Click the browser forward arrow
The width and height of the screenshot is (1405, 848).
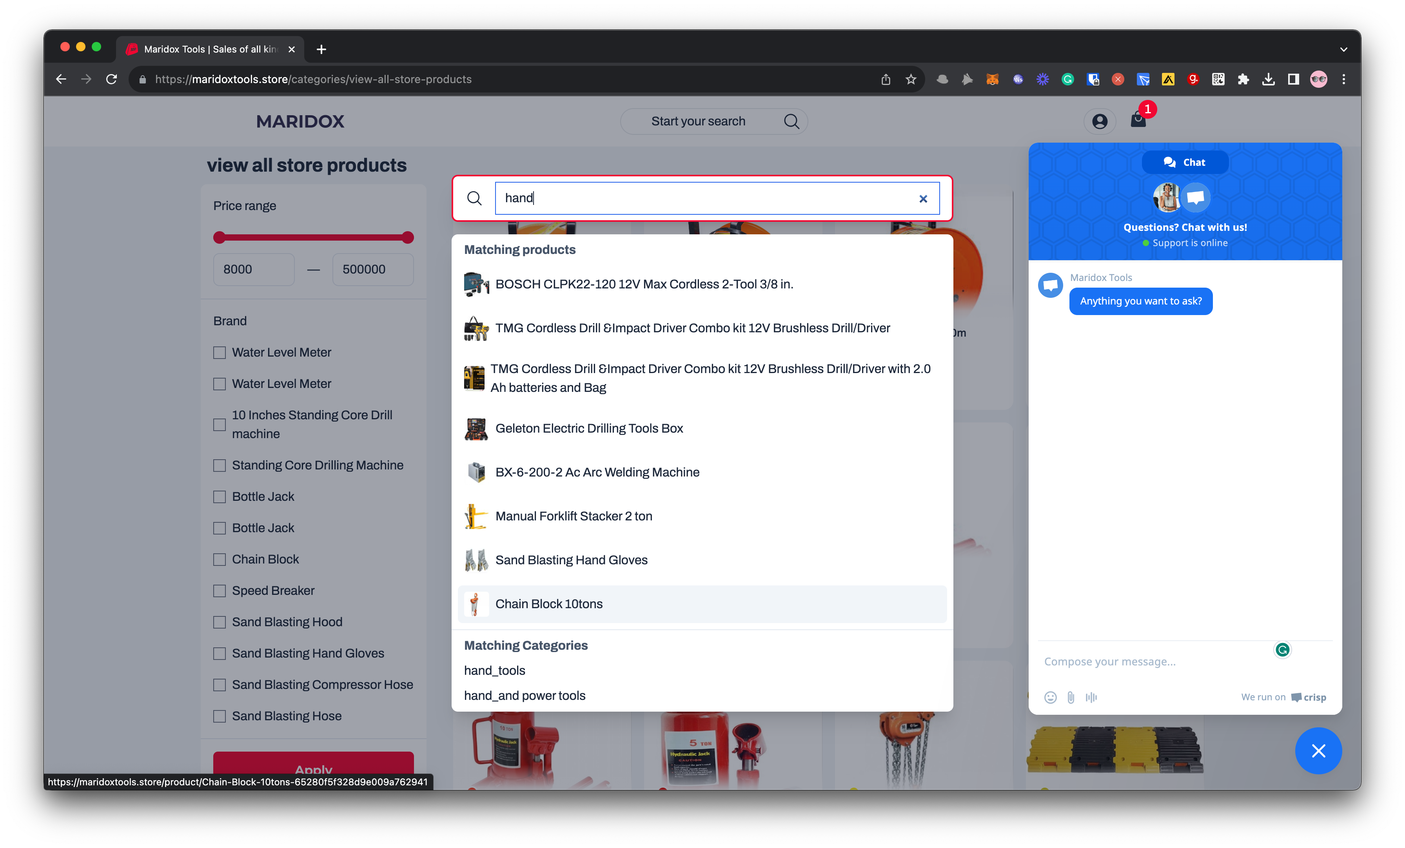coord(86,79)
